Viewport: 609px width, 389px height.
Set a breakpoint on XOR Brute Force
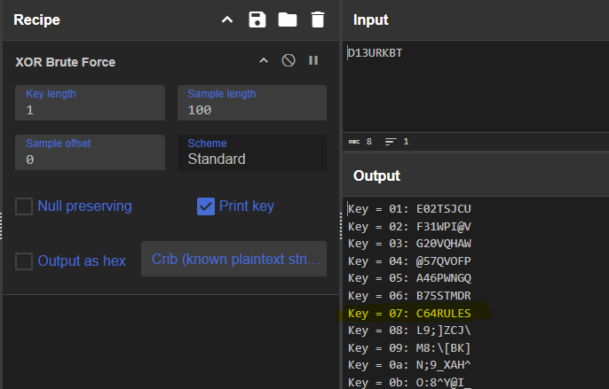(x=312, y=61)
